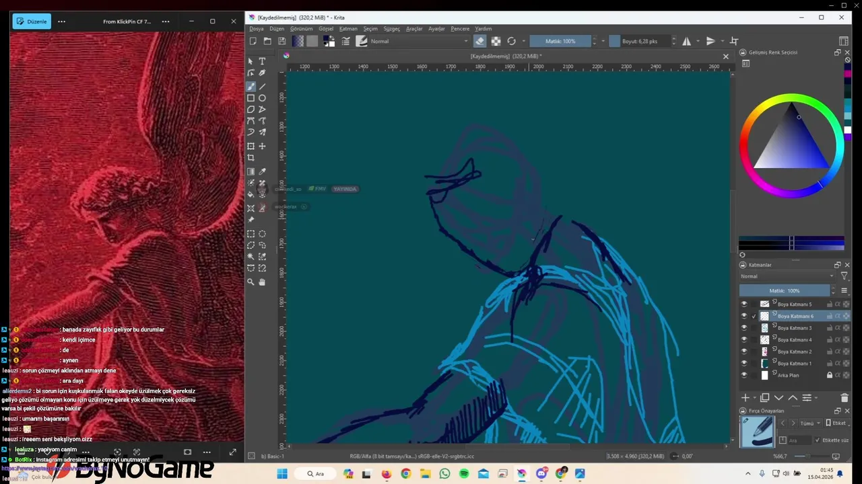Select the Line tool
The height and width of the screenshot is (484, 862).
262,87
